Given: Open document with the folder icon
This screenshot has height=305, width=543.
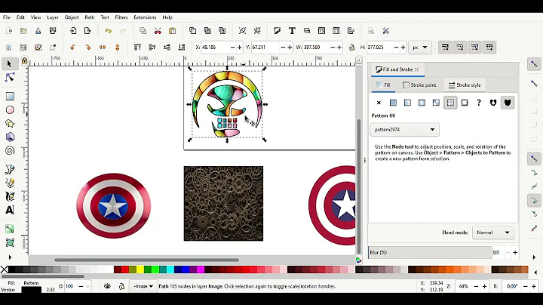Looking at the screenshot, I should tap(23, 31).
